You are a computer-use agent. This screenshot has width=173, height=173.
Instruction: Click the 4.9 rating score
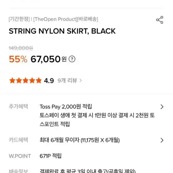[49, 81]
